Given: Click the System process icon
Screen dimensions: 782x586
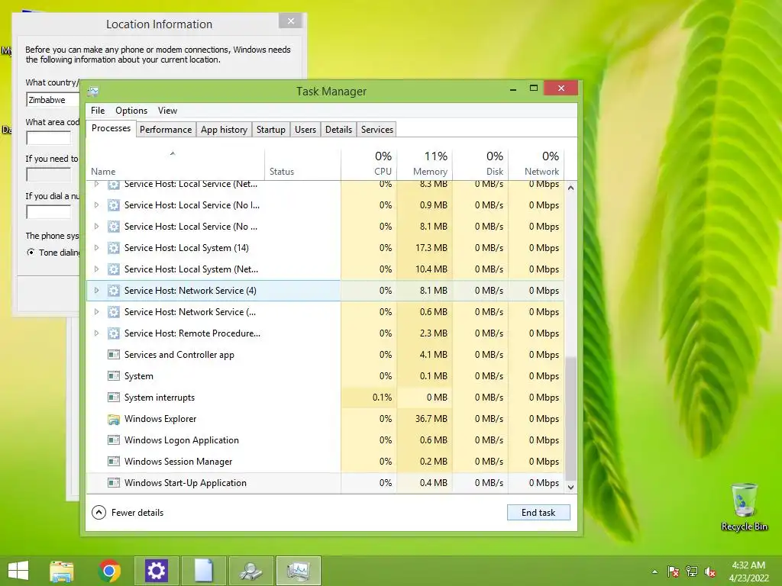Looking at the screenshot, I should pyautogui.click(x=114, y=376).
